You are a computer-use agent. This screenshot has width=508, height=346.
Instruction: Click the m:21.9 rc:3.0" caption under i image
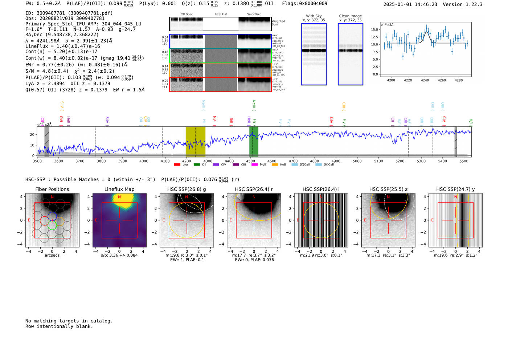(x=321, y=255)
